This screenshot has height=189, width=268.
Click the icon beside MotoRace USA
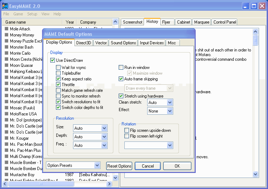pyautogui.click(x=6, y=114)
